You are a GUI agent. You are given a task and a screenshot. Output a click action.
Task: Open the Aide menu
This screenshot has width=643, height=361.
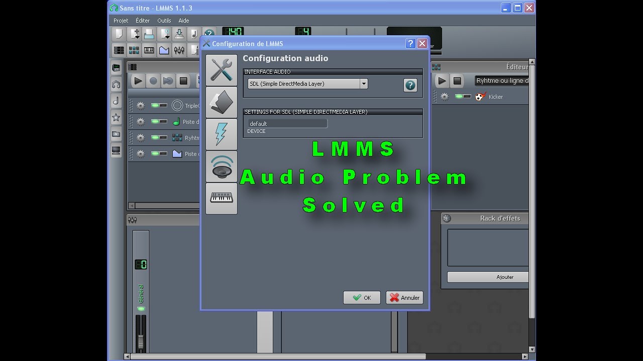pyautogui.click(x=184, y=21)
